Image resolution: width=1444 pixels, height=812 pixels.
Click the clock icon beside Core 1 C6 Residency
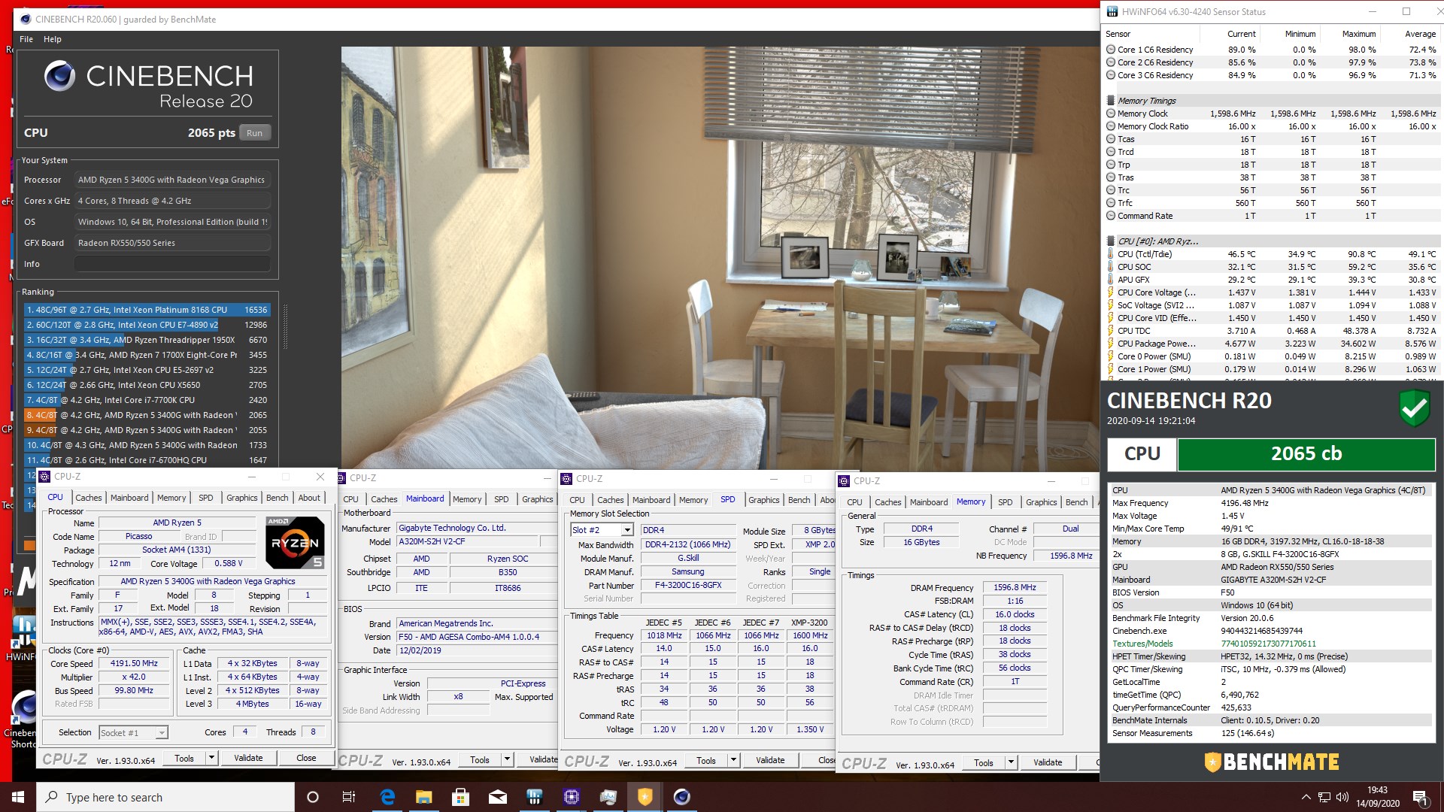click(x=1110, y=50)
